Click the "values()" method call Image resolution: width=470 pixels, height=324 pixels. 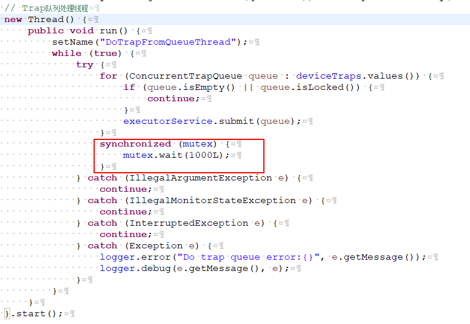(391, 76)
